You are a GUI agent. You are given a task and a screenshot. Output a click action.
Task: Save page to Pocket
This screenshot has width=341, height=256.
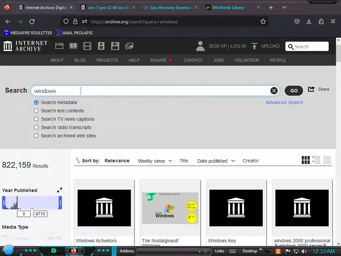click(297, 21)
